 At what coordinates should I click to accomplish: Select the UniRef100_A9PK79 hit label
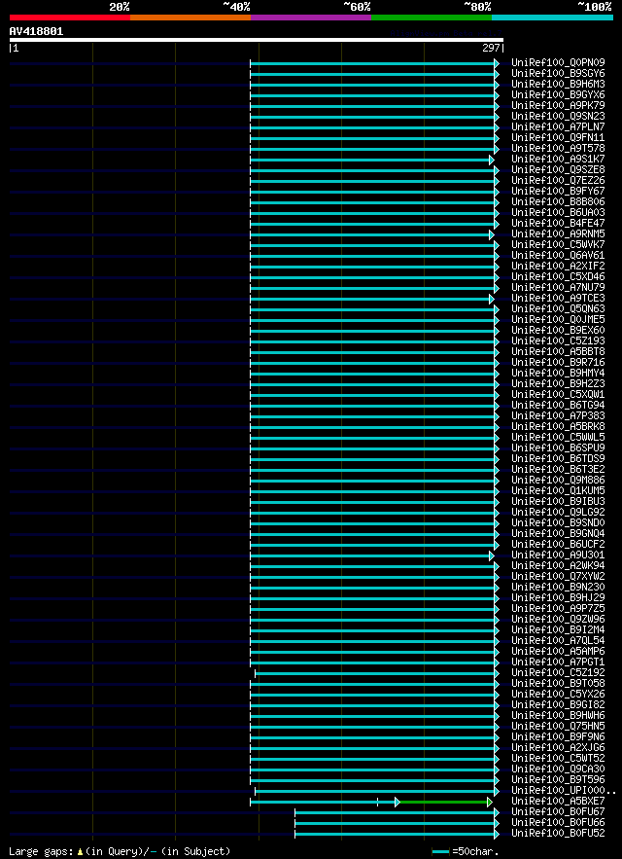559,105
